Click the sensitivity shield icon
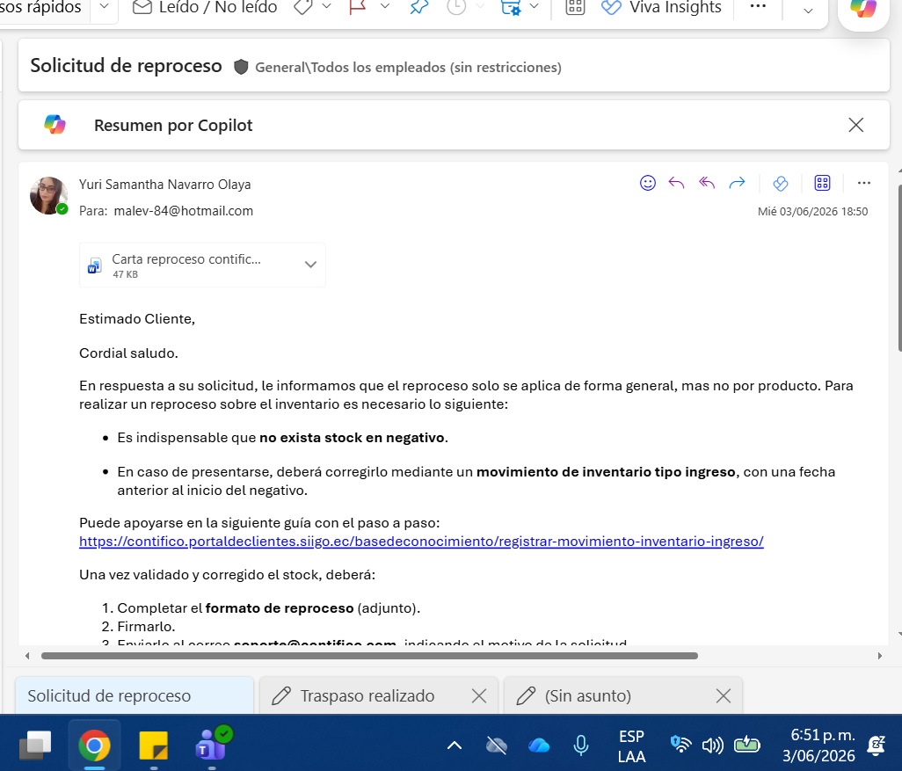This screenshot has width=902, height=771. click(x=241, y=68)
